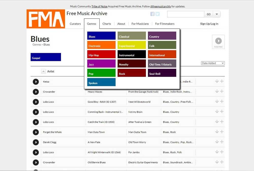The width and height of the screenshot is (254, 171).
Task: Follow the @freemusicarchiv link
Action: point(158,6)
